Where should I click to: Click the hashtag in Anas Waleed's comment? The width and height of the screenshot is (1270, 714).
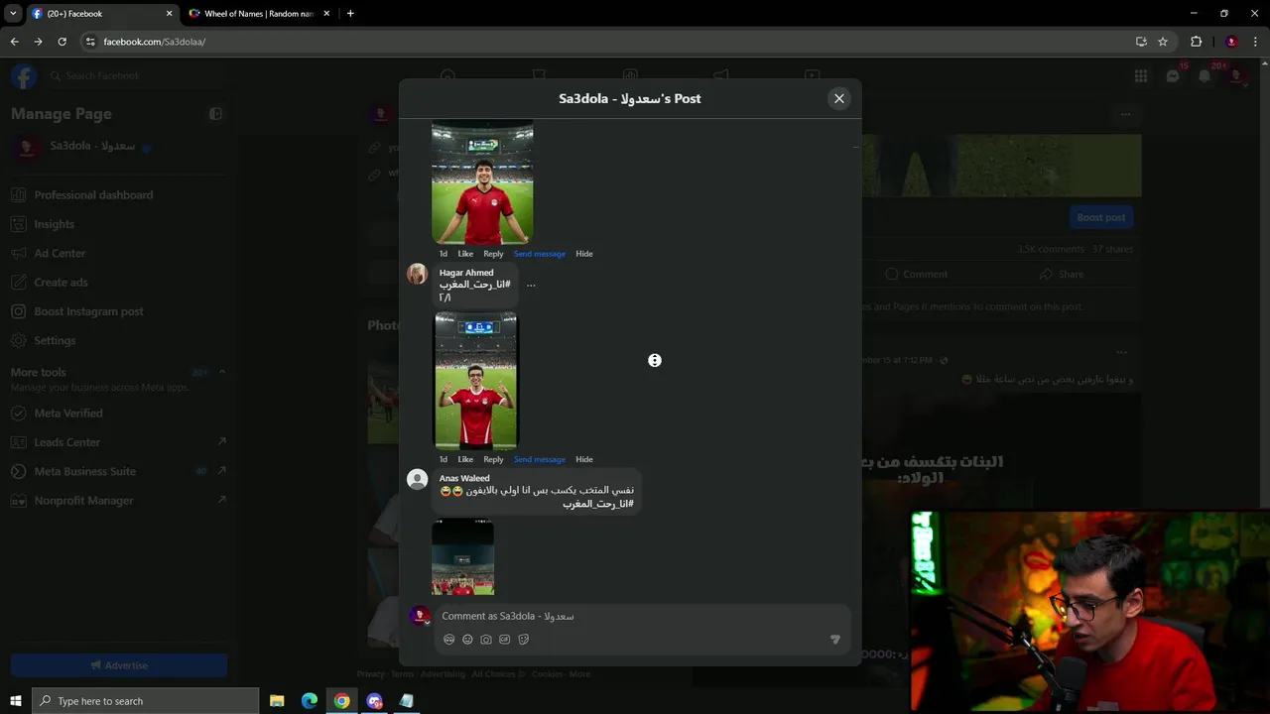pos(598,504)
